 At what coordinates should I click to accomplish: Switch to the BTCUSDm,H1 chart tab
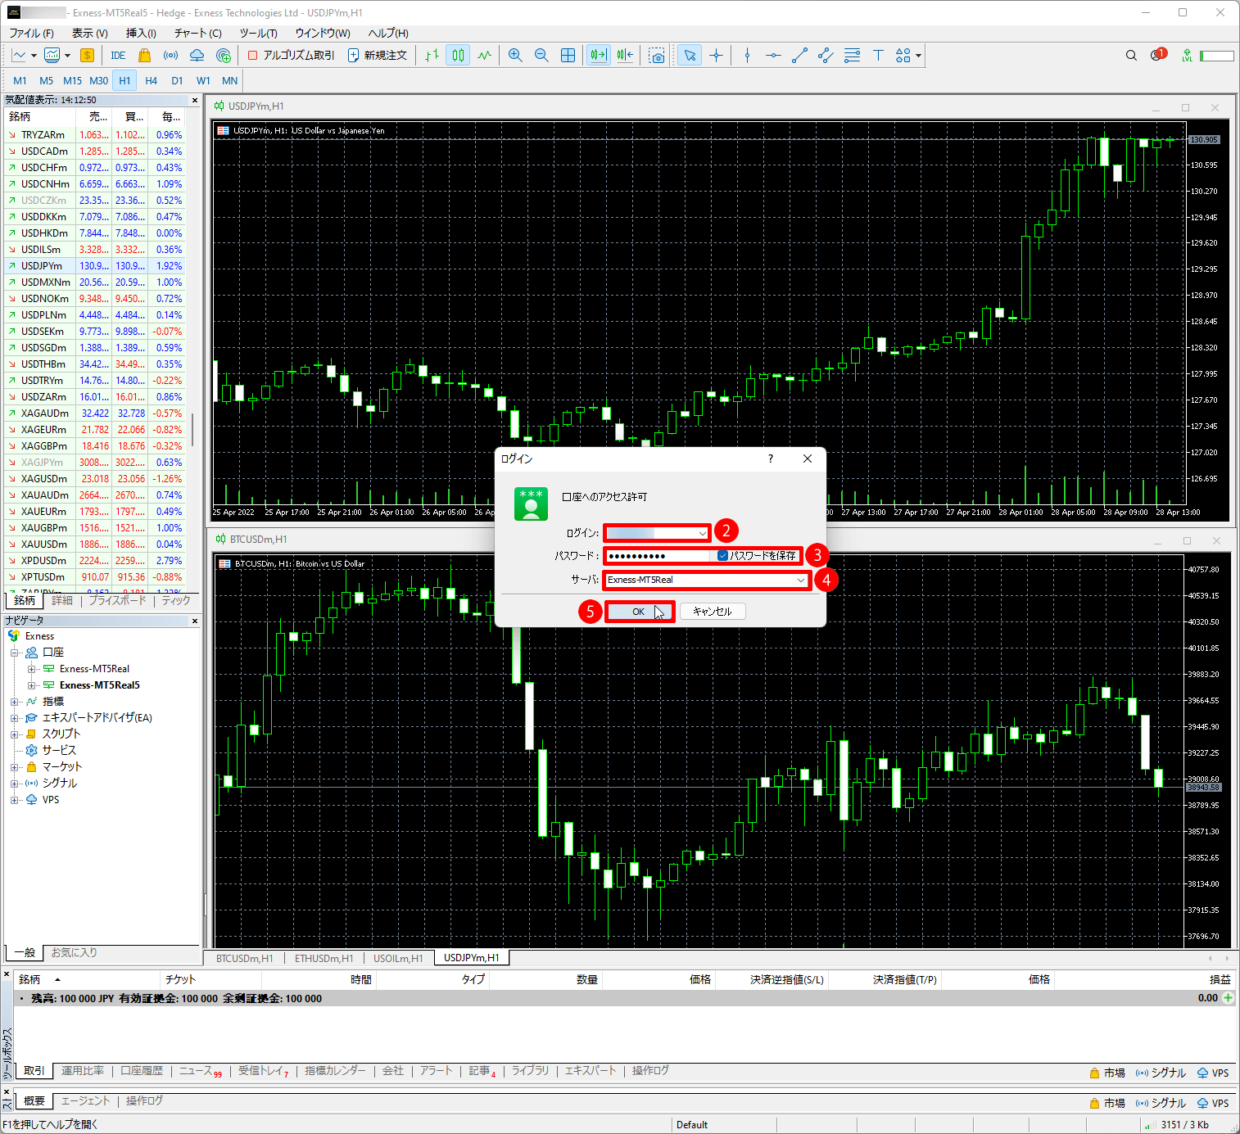(x=244, y=958)
